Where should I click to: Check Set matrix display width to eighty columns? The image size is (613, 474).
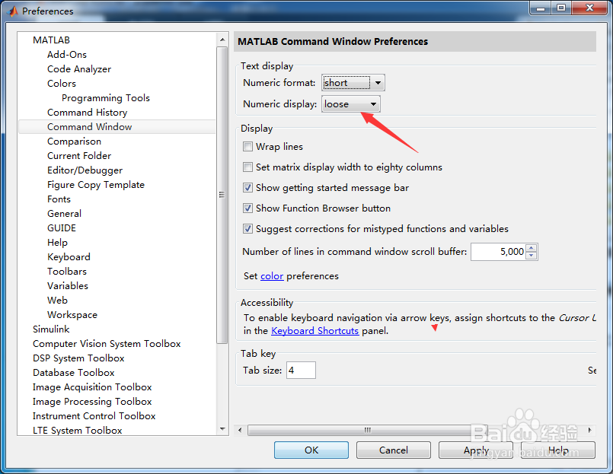click(x=247, y=167)
